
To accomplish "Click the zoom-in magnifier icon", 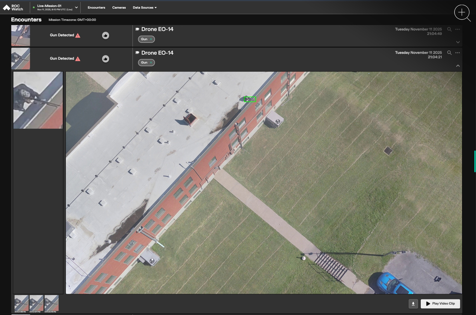I will coord(462,13).
